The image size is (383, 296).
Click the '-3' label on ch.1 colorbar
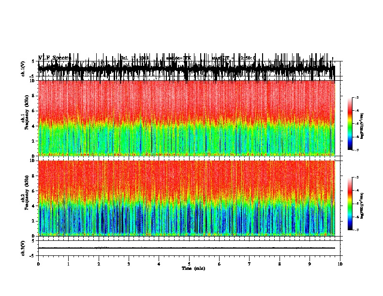coord(356,97)
